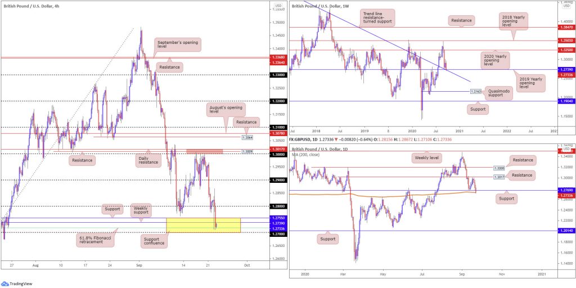Select the August's opening level callout
The height and width of the screenshot is (288, 576).
(226, 110)
